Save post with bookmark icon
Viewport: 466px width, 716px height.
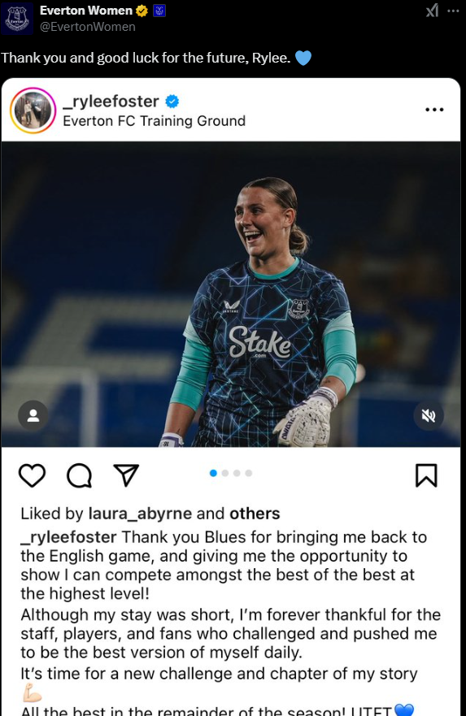[426, 475]
